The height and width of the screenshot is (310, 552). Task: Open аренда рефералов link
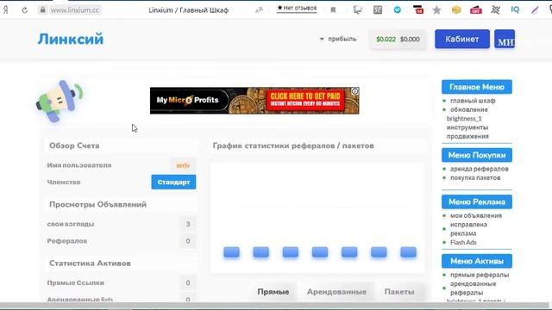pos(480,169)
